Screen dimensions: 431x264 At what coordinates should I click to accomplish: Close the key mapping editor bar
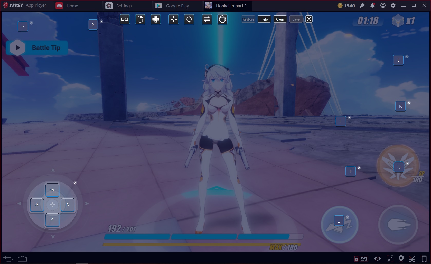pos(309,19)
